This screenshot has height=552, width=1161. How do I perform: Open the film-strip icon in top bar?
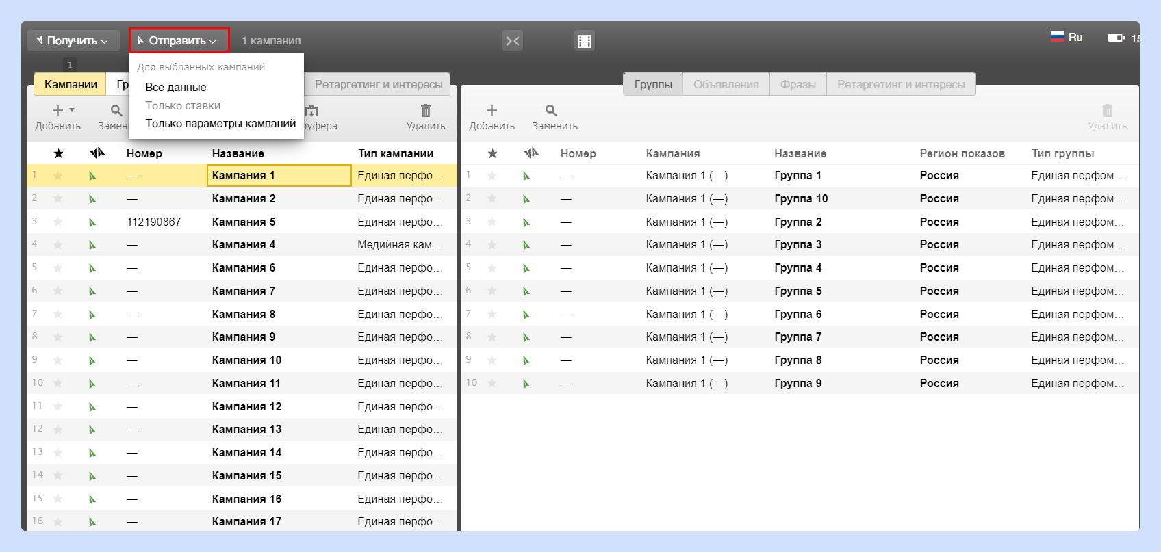click(x=584, y=41)
